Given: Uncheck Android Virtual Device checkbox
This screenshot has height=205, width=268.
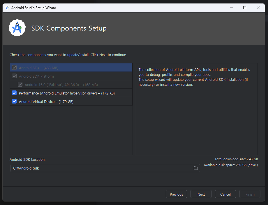Looking at the screenshot, I should click(x=14, y=101).
